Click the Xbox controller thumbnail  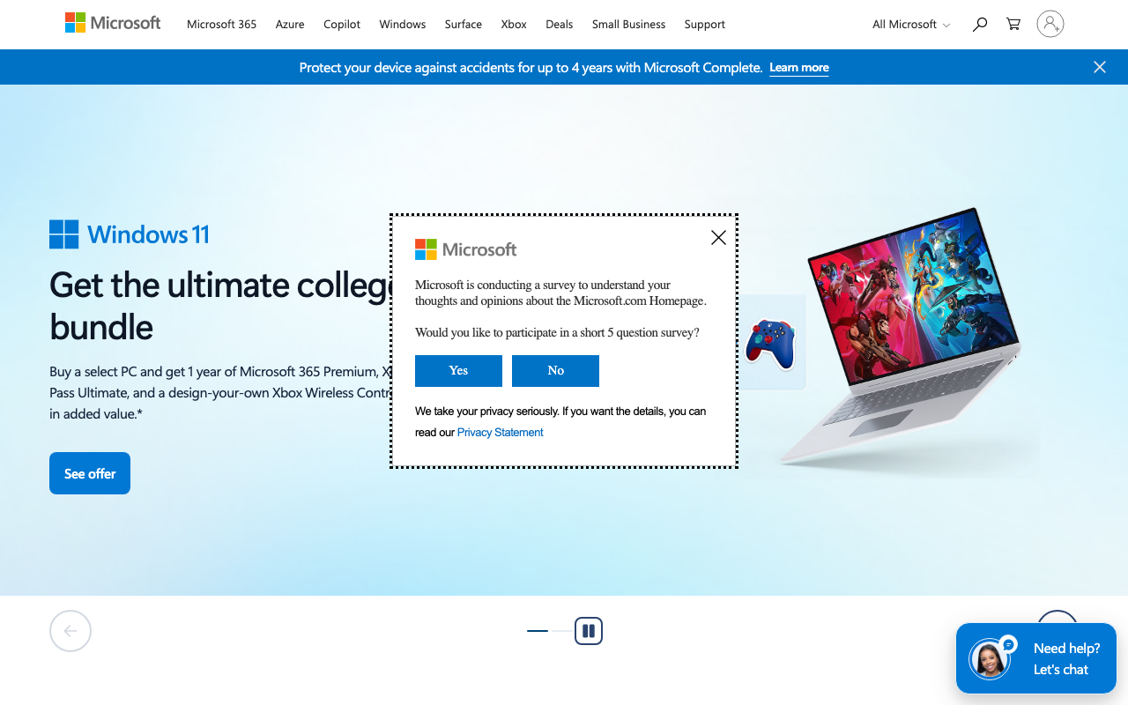[771, 341]
